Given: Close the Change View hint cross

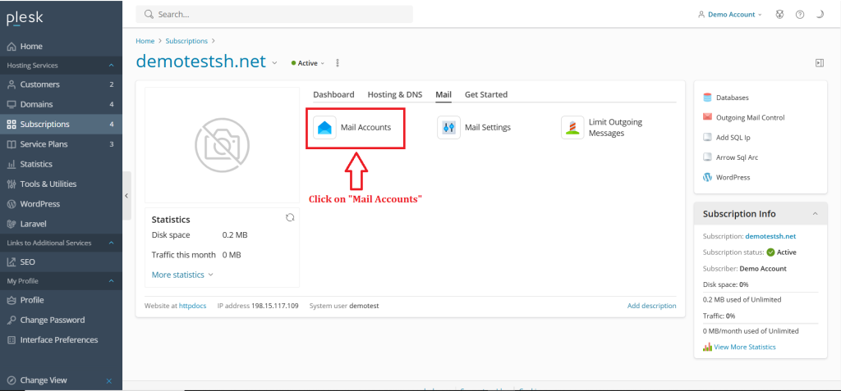Looking at the screenshot, I should [109, 381].
